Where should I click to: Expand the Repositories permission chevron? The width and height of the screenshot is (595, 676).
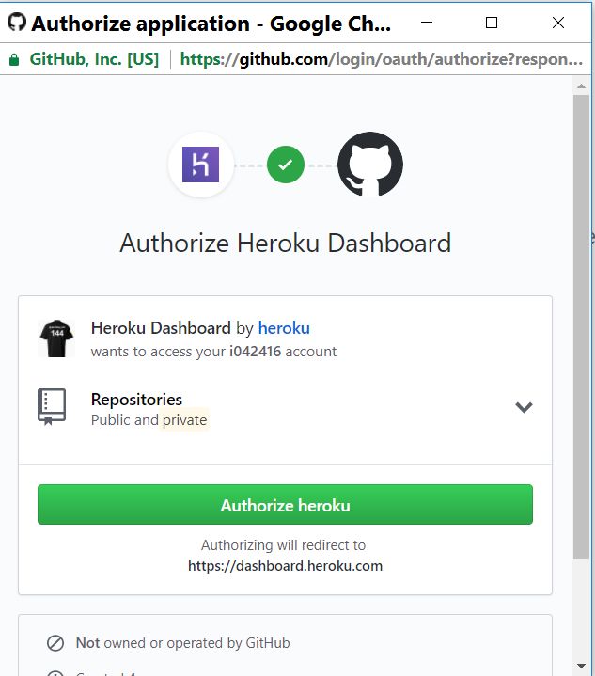524,407
